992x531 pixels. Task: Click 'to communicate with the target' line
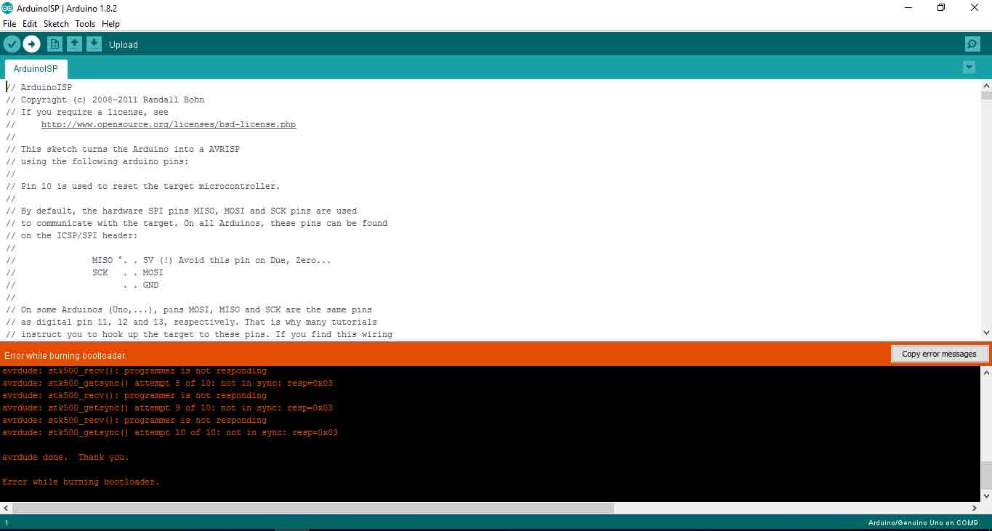(197, 223)
